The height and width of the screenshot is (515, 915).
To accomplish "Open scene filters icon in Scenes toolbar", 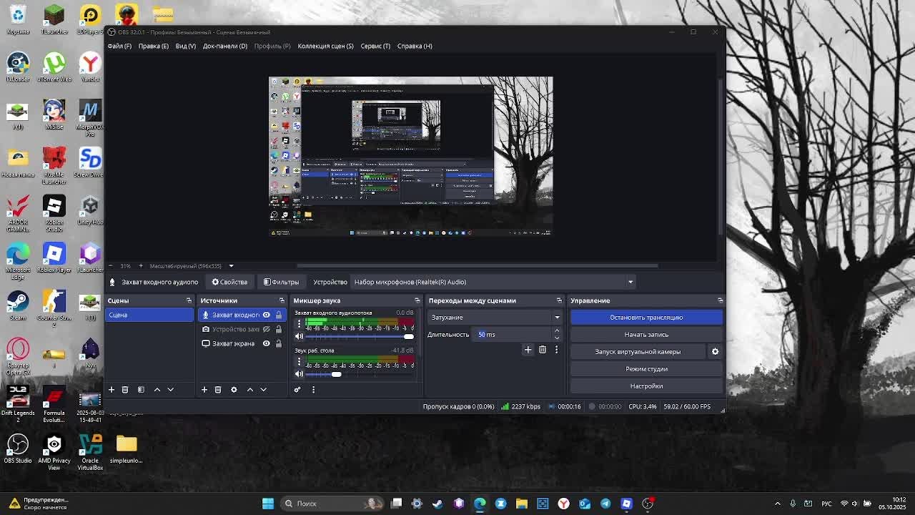I will point(141,390).
